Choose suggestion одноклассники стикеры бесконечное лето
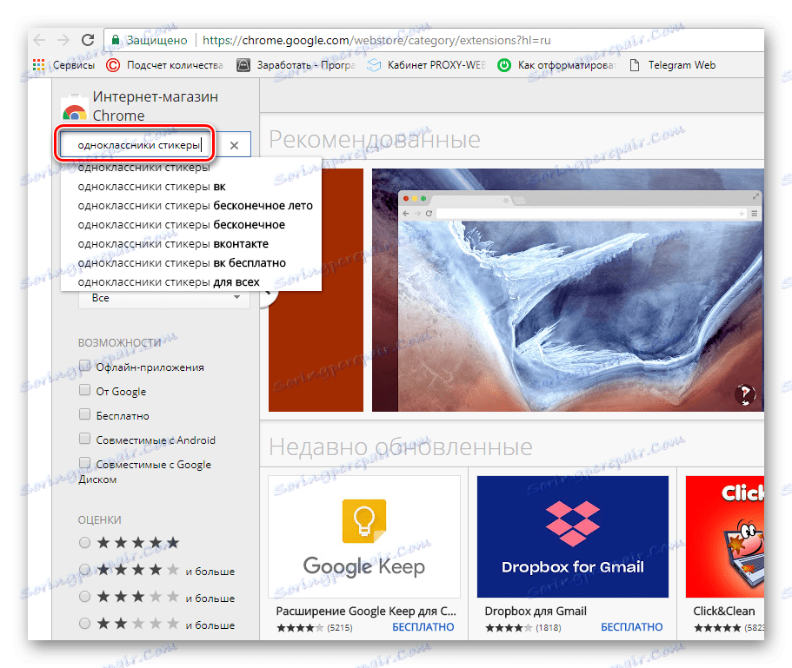The width and height of the screenshot is (792, 668). [191, 206]
